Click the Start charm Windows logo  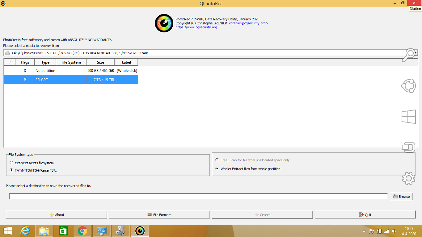[x=408, y=117]
